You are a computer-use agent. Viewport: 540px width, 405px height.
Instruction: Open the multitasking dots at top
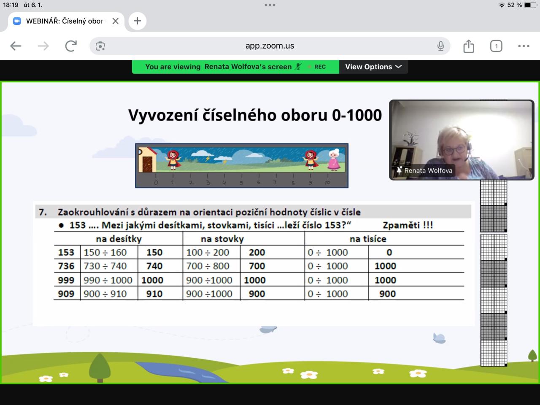[270, 5]
